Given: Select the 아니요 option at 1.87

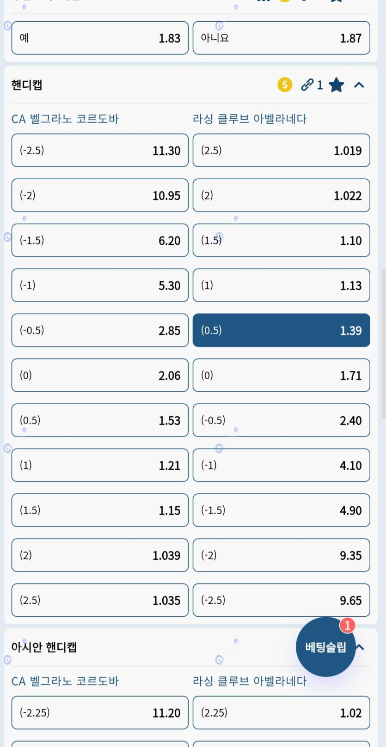Looking at the screenshot, I should coord(281,38).
